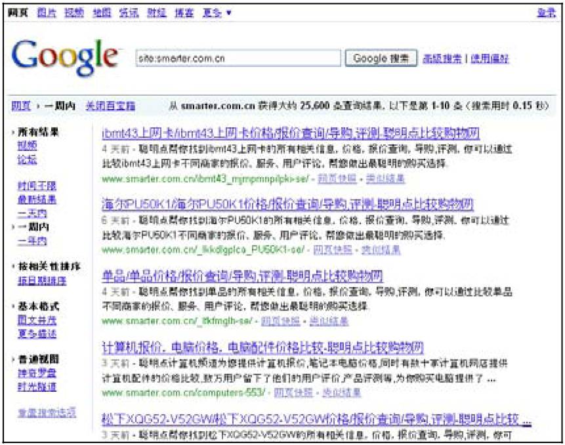Image resolution: width=565 pixels, height=445 pixels.
Task: Choose 时间不限 in the sidebar
Action: point(37,186)
